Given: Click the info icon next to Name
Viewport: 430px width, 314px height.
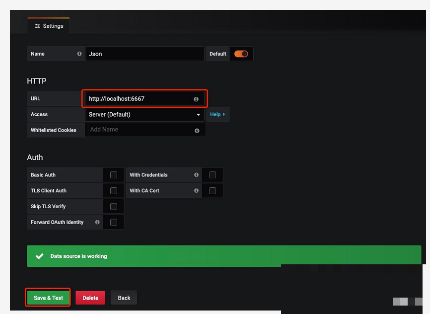Looking at the screenshot, I should coord(79,54).
